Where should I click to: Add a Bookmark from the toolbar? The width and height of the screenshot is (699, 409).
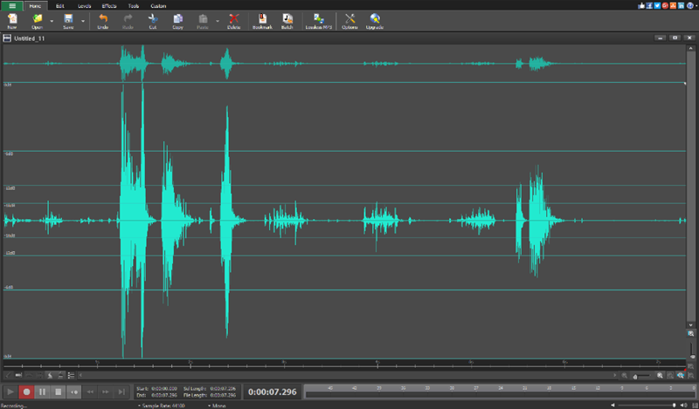(x=262, y=21)
